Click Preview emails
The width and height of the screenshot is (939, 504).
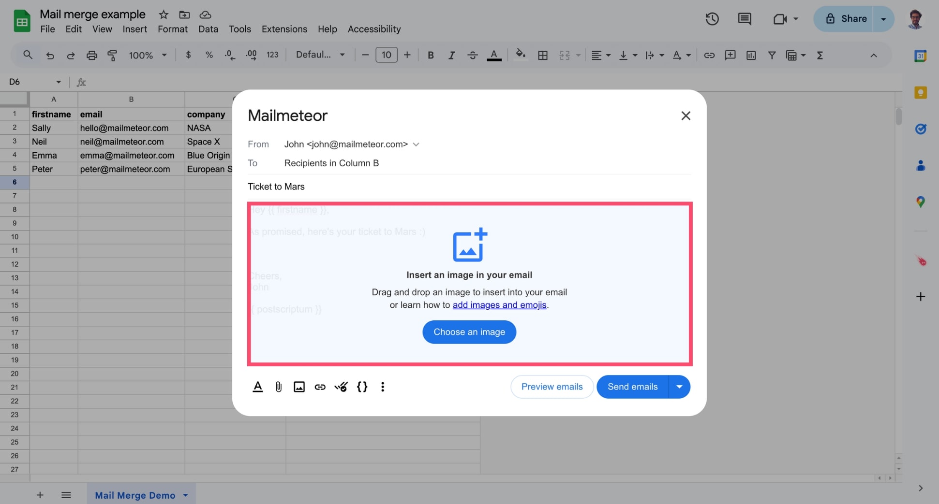point(552,387)
